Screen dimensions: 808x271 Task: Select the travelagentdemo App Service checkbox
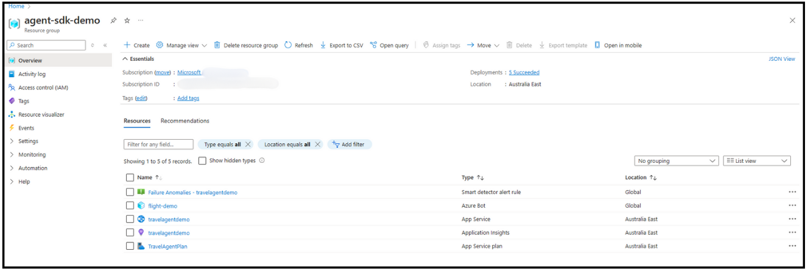click(130, 219)
